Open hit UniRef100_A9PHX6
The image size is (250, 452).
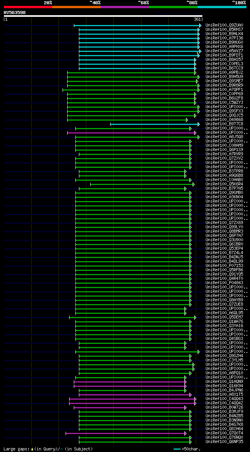pos(224,47)
